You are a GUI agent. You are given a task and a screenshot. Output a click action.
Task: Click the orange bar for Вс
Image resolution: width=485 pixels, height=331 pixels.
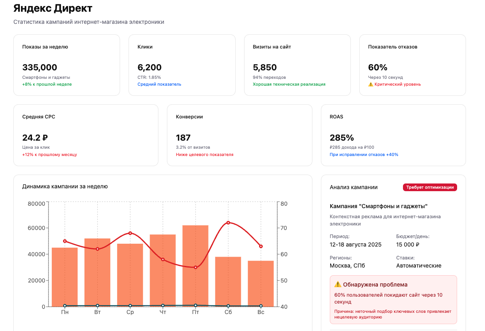tap(261, 284)
